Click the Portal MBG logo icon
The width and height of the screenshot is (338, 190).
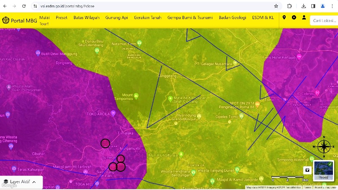(x=5, y=20)
